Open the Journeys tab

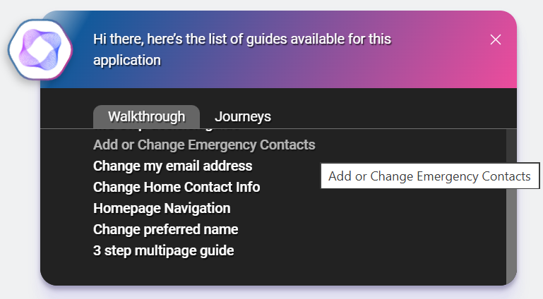242,117
